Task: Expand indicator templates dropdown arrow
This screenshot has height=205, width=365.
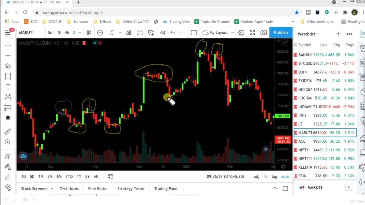Action: (x=119, y=32)
